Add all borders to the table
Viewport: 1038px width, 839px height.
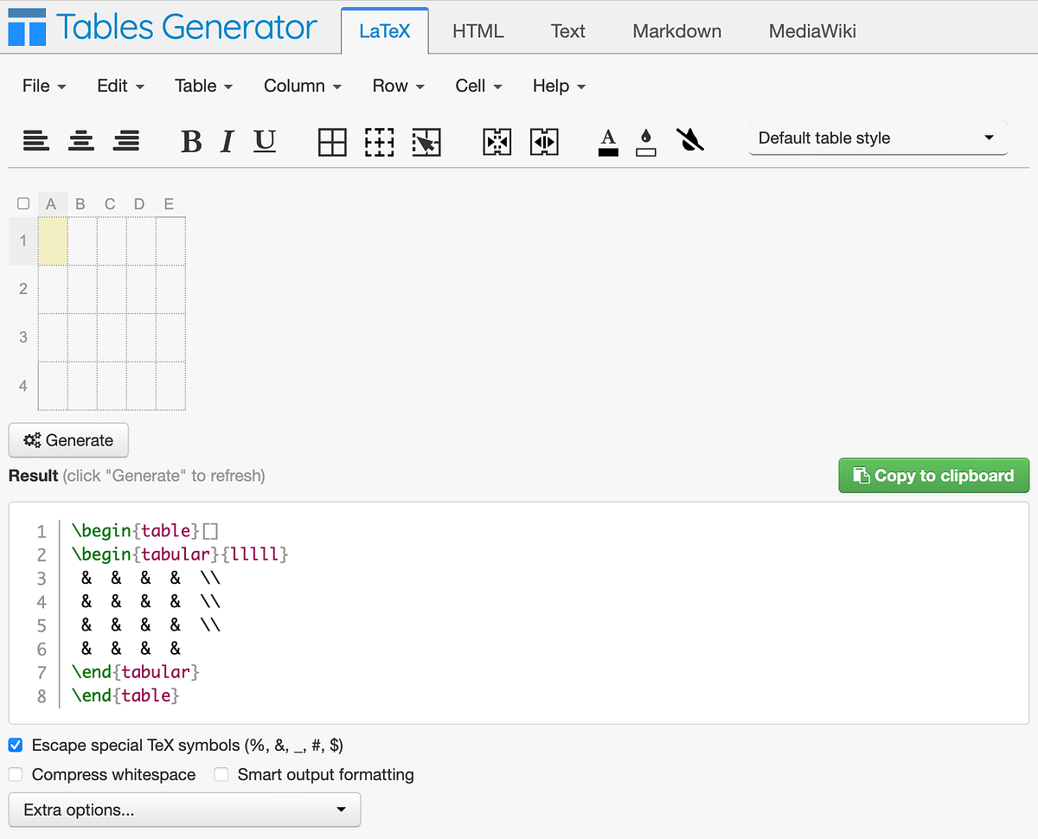[333, 141]
